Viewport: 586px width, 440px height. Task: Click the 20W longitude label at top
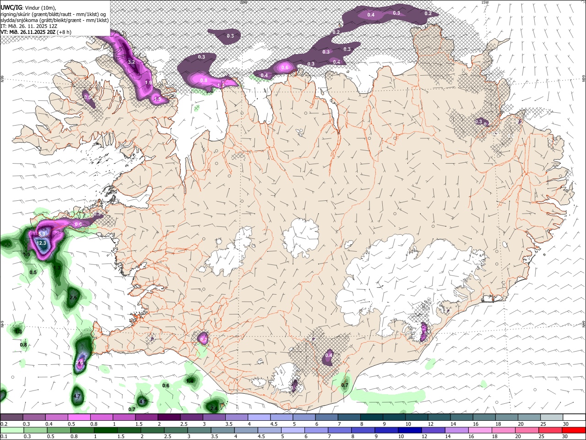244,2
